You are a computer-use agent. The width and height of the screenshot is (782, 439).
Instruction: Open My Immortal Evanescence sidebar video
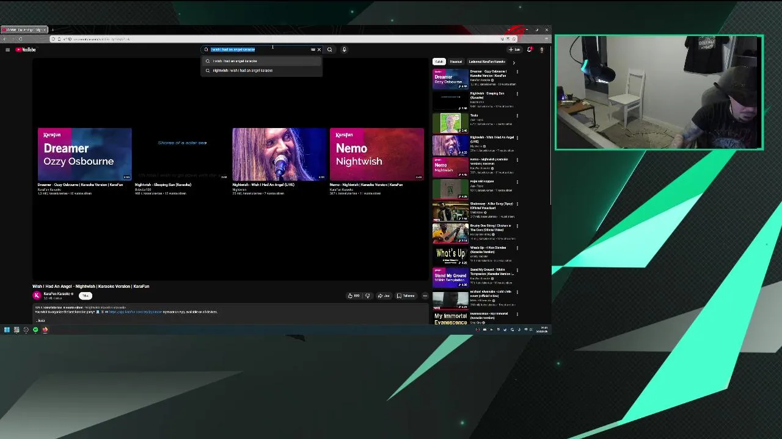tap(450, 318)
